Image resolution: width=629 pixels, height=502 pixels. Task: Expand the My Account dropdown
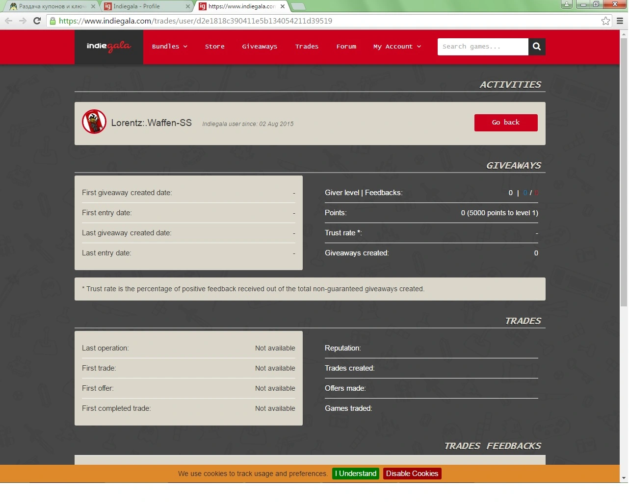tap(397, 47)
